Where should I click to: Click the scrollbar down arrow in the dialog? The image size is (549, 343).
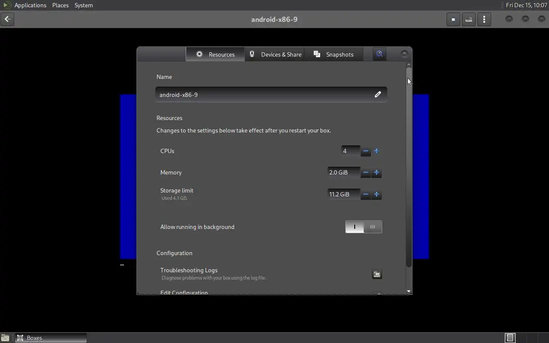pyautogui.click(x=409, y=292)
